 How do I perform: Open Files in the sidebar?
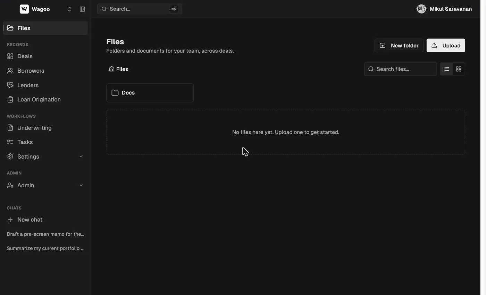(x=45, y=28)
